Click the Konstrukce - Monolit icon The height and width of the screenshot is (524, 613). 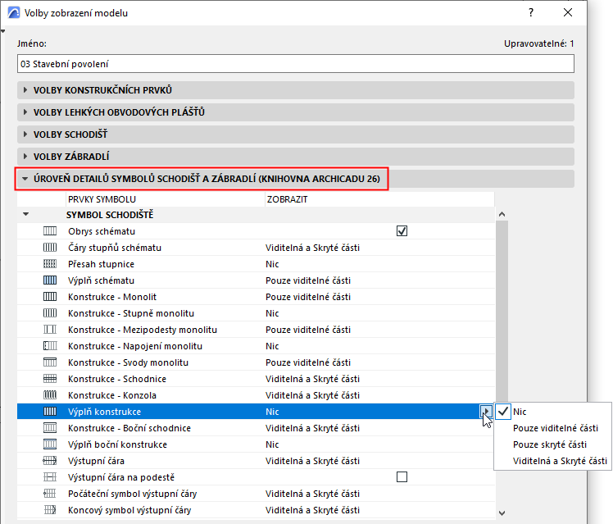[x=50, y=297]
